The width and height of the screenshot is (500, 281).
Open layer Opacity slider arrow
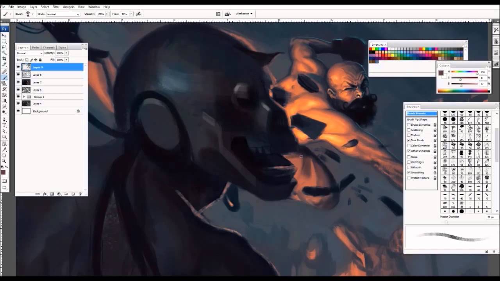point(66,53)
